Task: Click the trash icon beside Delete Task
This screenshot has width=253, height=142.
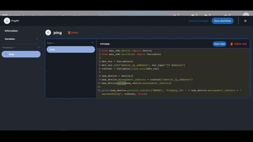Action: coord(232,44)
